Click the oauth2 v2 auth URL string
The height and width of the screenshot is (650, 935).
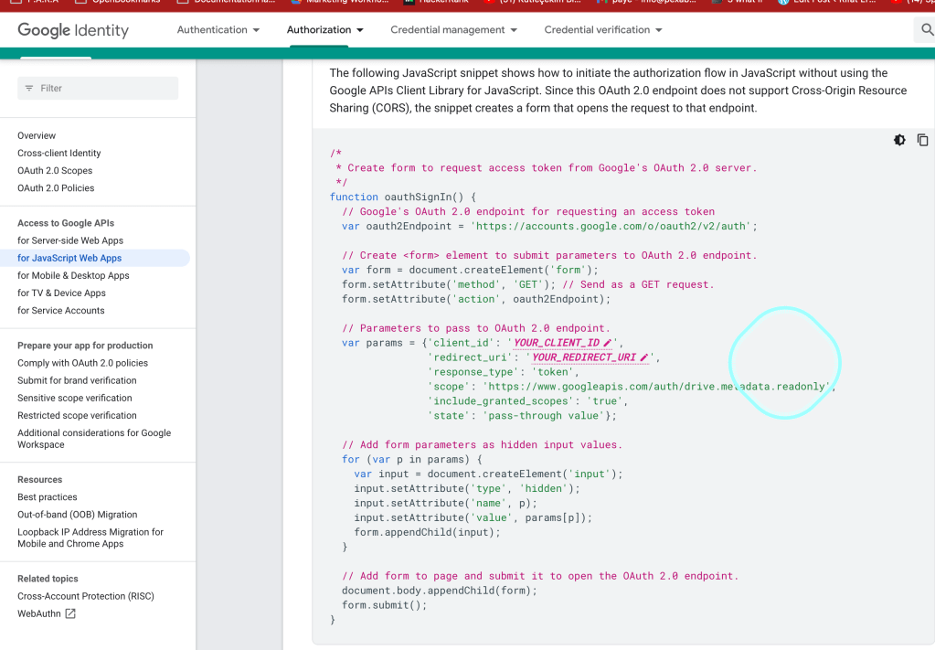611,226
